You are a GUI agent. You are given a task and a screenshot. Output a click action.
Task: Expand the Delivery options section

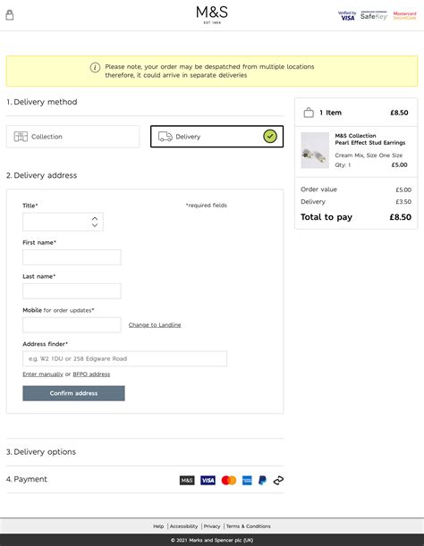coord(145,451)
